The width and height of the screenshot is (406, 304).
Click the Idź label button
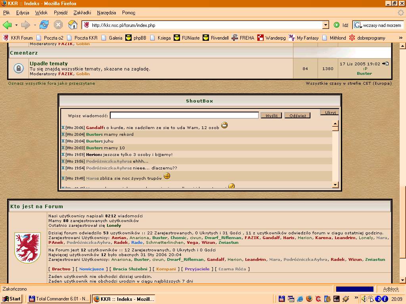[x=345, y=25]
